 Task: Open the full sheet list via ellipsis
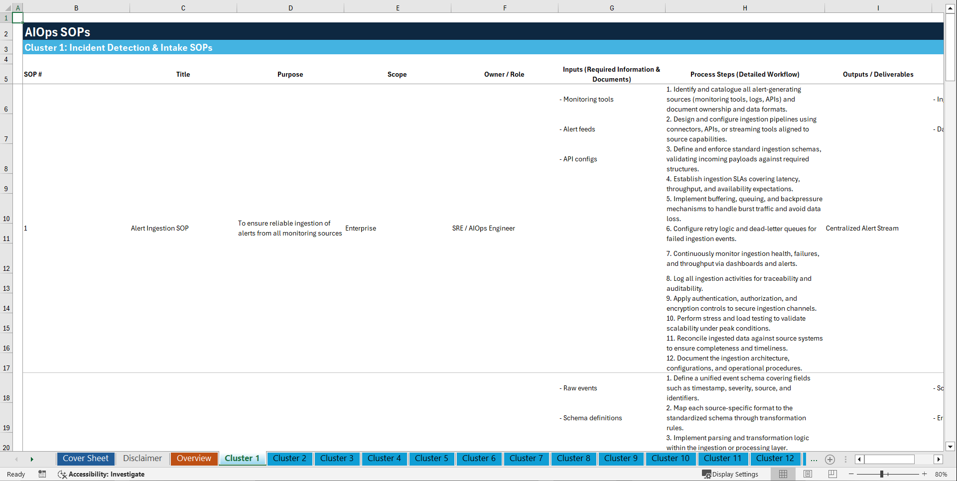point(814,459)
